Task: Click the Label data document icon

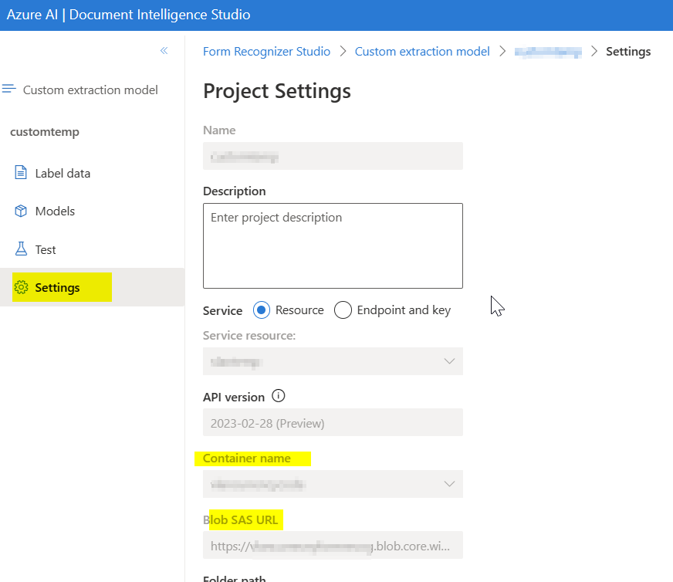Action: tap(20, 172)
